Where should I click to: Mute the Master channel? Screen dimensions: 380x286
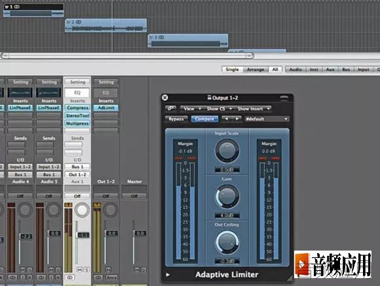click(x=137, y=270)
